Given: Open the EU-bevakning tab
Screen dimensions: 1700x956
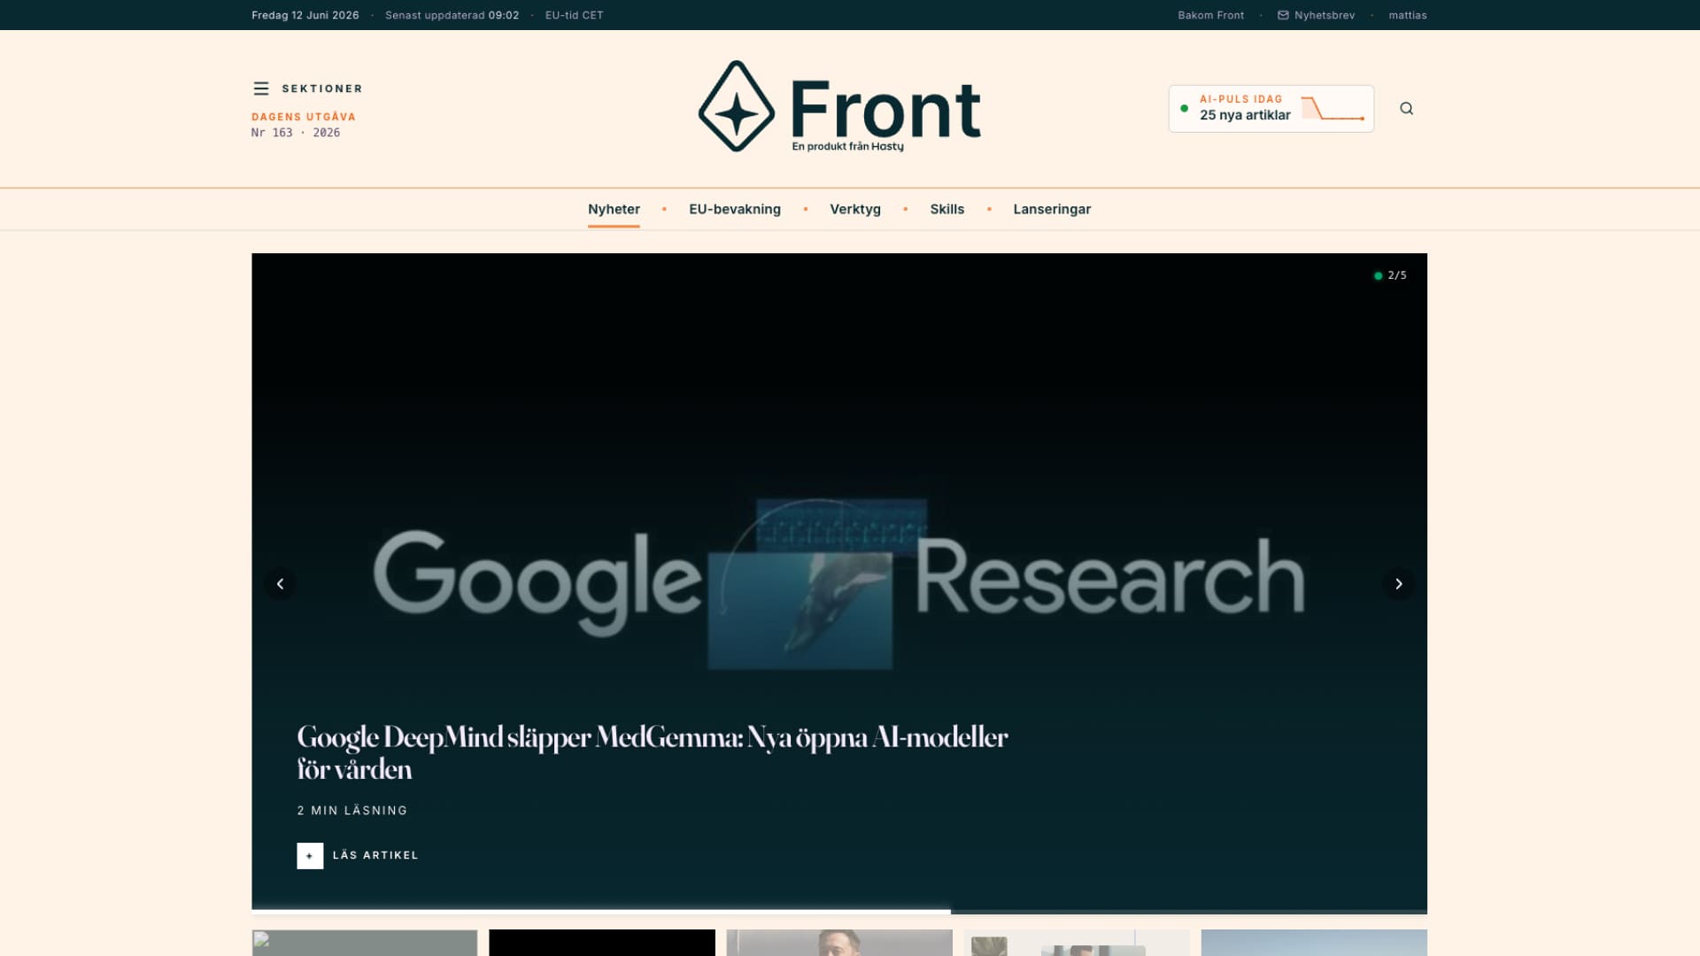Looking at the screenshot, I should [x=735, y=209].
